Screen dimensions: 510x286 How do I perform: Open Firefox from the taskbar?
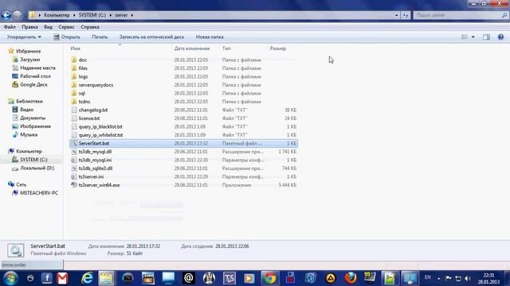(x=351, y=278)
